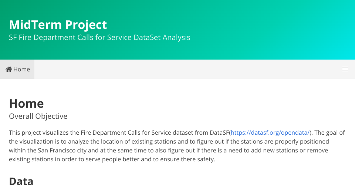Click the large Home section heading

click(x=26, y=103)
